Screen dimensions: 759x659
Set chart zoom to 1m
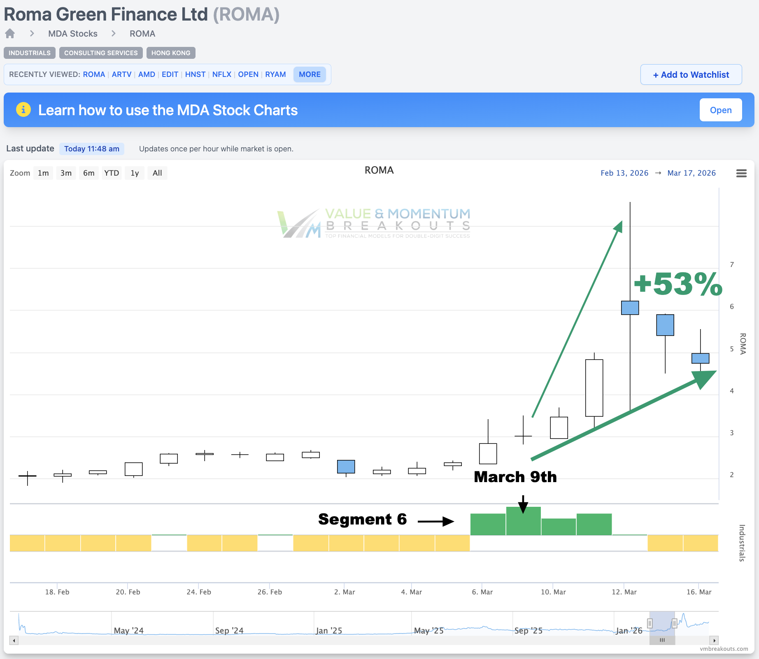(43, 173)
